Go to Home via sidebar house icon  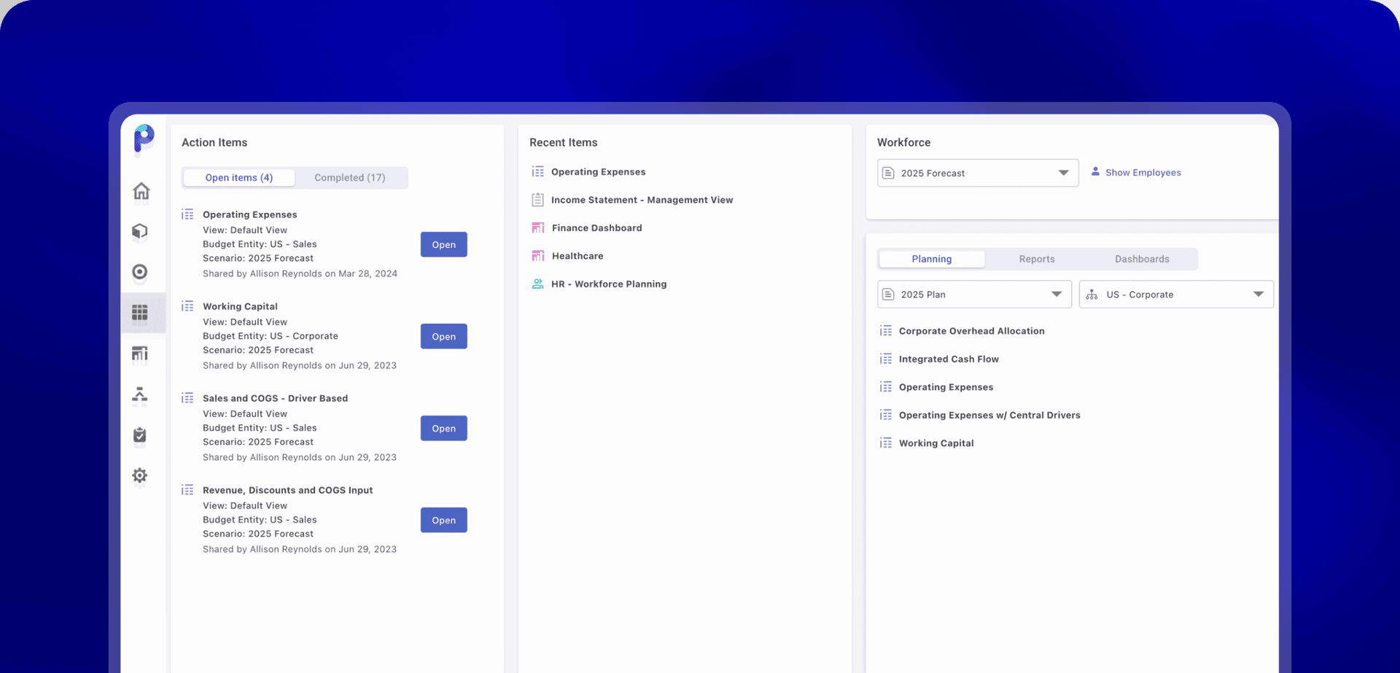tap(141, 191)
